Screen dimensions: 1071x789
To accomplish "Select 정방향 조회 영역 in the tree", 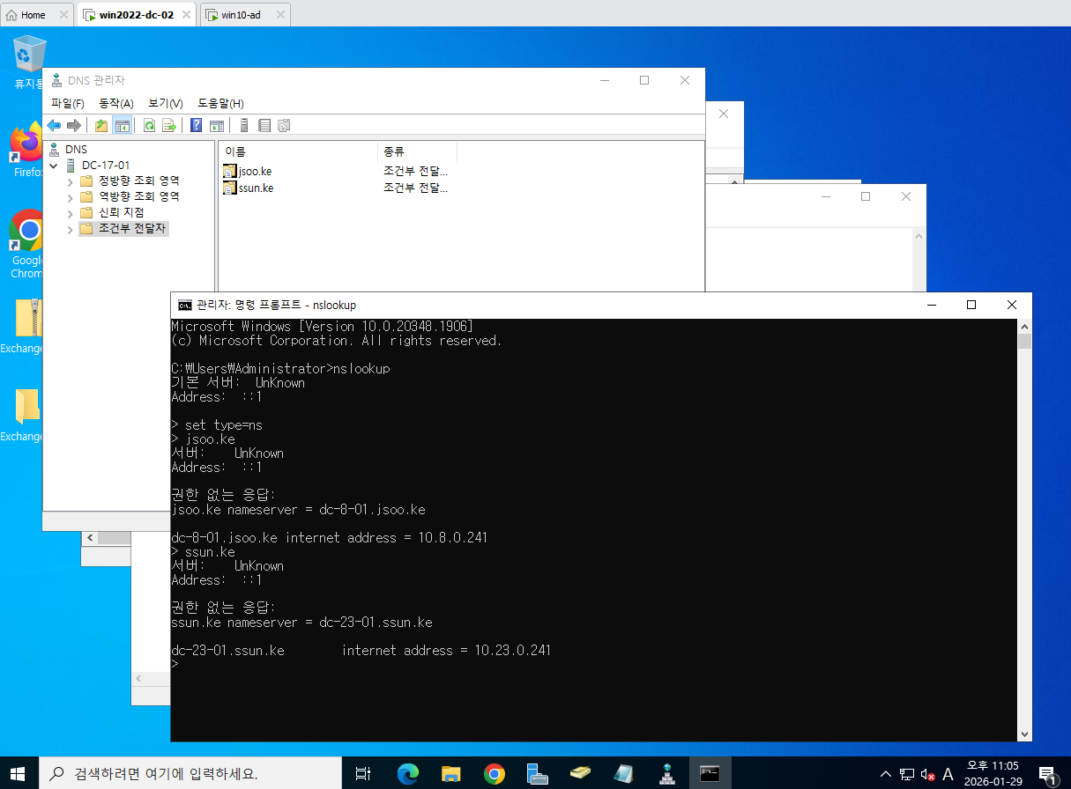I will (138, 181).
